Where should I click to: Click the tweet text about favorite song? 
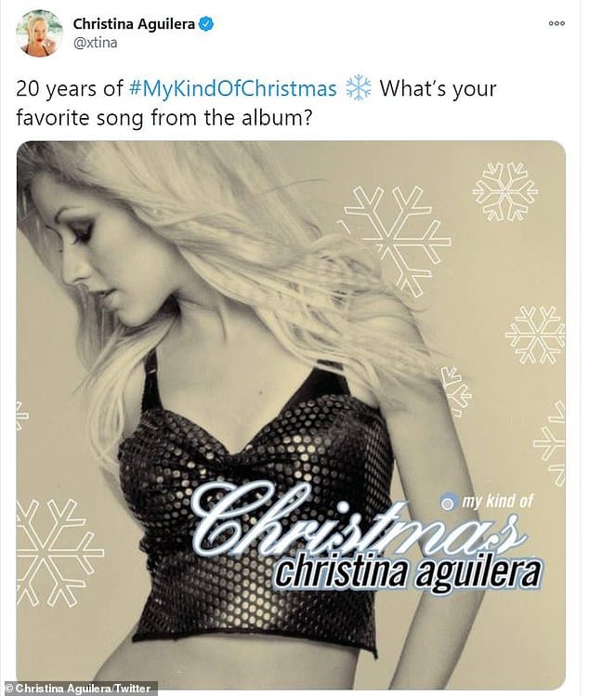point(256,103)
